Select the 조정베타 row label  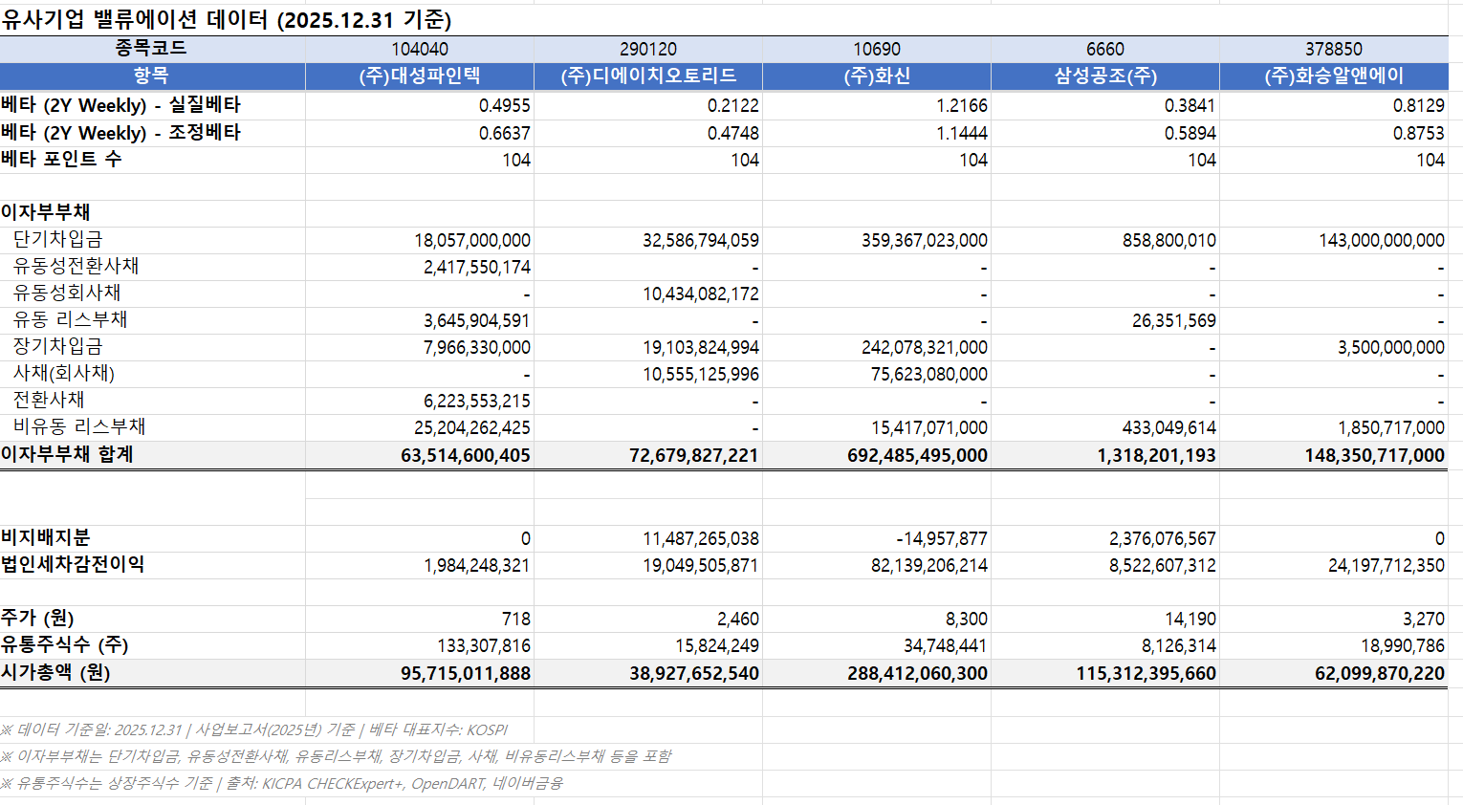tap(121, 133)
